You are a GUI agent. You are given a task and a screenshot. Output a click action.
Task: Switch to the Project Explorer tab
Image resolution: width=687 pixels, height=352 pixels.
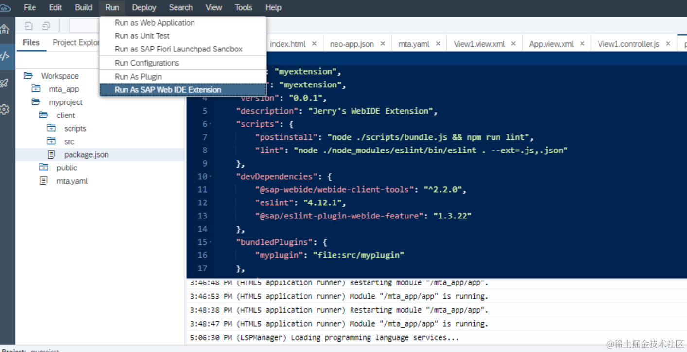coord(76,43)
